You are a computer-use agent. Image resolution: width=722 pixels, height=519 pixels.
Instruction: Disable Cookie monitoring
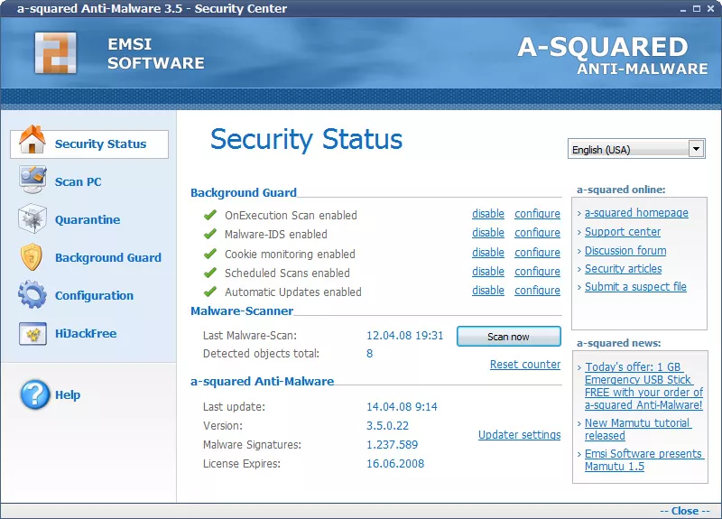488,253
